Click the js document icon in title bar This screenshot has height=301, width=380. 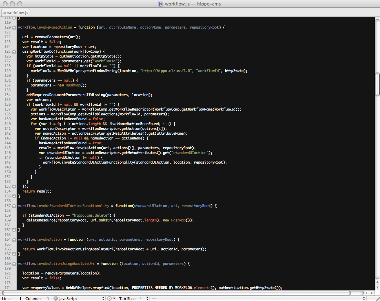160,4
